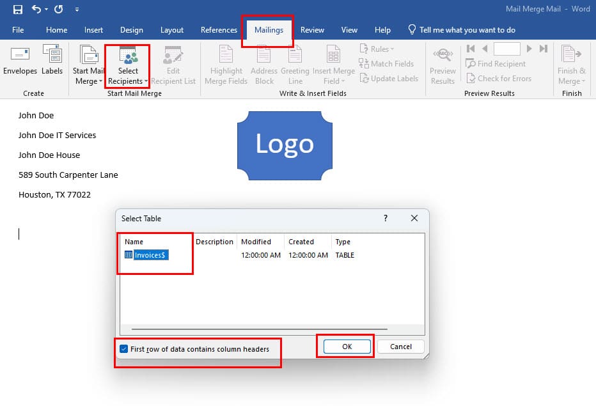Switch to the References tab
Image resolution: width=596 pixels, height=406 pixels.
(219, 29)
